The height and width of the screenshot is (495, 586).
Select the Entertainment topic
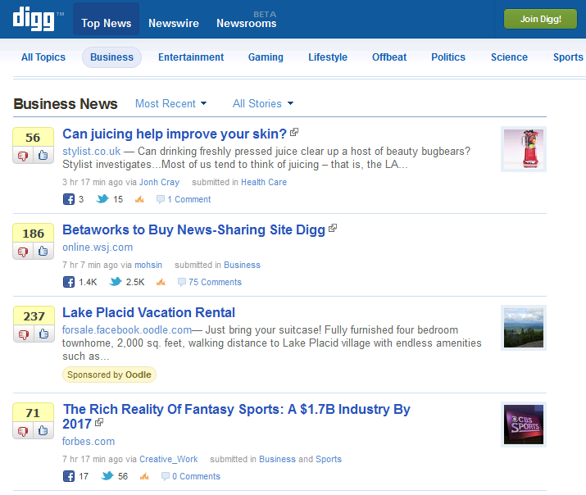coord(191,57)
